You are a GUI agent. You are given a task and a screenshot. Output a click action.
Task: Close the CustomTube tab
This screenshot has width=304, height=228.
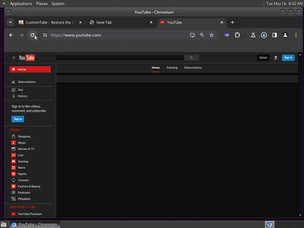pyautogui.click(x=80, y=22)
